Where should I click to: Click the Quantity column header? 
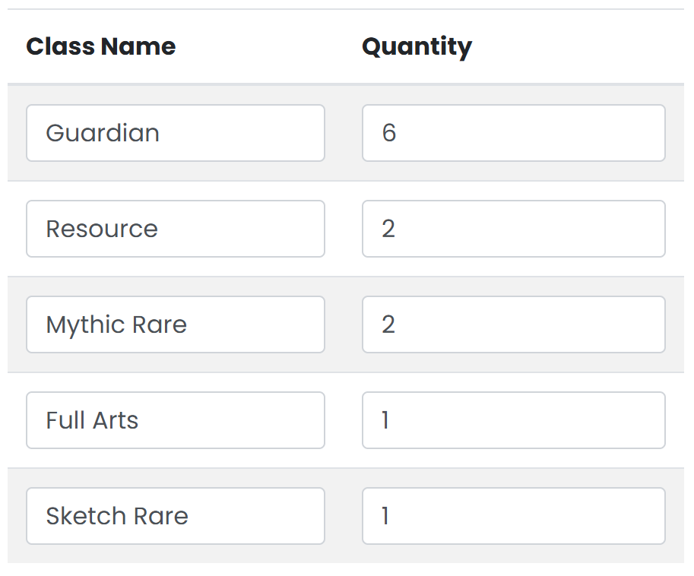click(417, 47)
